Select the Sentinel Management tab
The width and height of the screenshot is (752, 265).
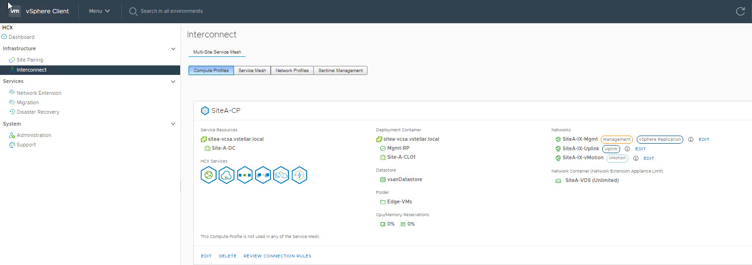(340, 71)
